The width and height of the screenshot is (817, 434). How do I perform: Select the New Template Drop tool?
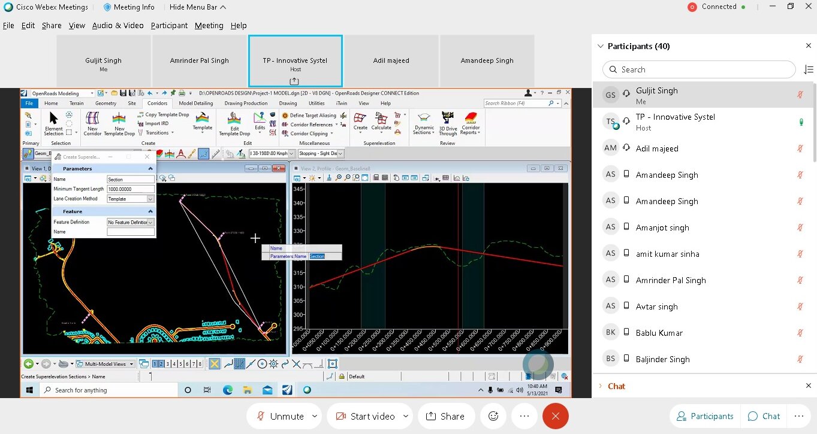(x=119, y=123)
